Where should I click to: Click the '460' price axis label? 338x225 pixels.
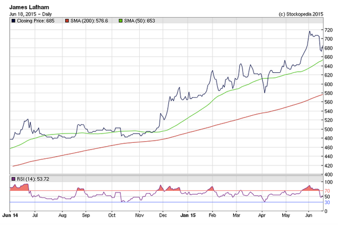pyautogui.click(x=329, y=147)
